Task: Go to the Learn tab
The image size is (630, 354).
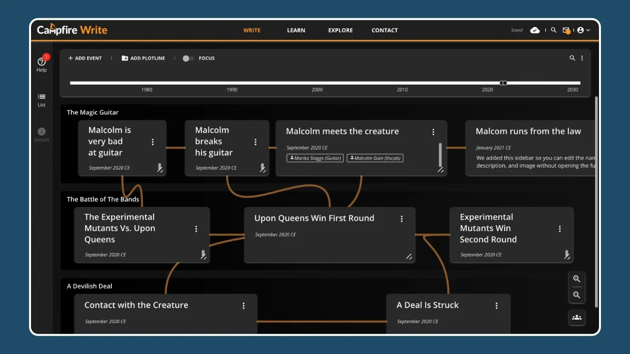Action: tap(296, 30)
